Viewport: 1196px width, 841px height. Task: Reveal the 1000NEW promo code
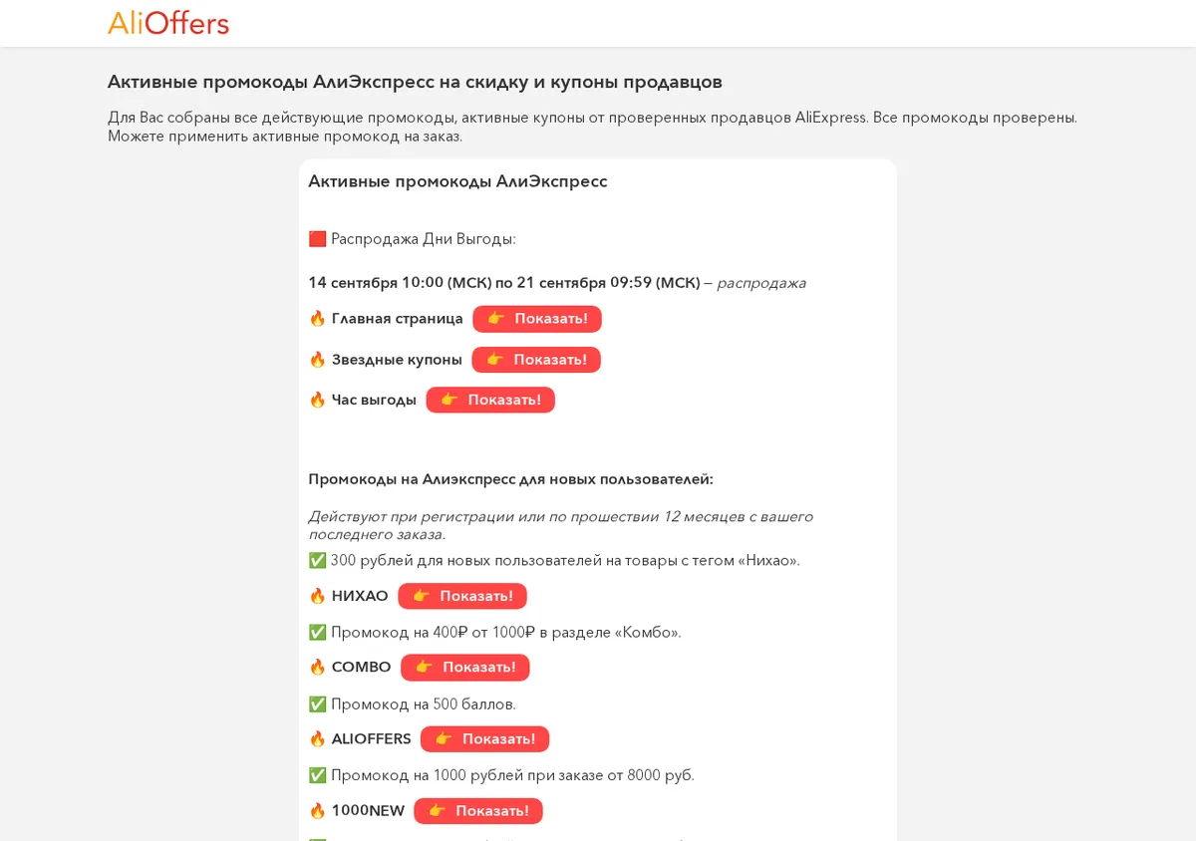pos(478,811)
